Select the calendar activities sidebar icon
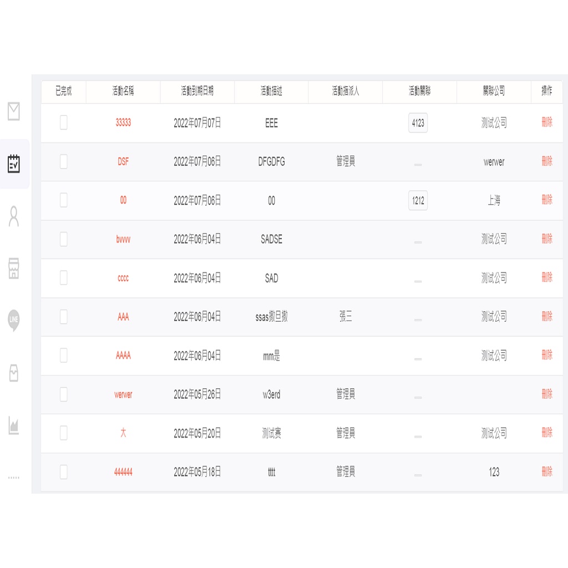 [14, 164]
